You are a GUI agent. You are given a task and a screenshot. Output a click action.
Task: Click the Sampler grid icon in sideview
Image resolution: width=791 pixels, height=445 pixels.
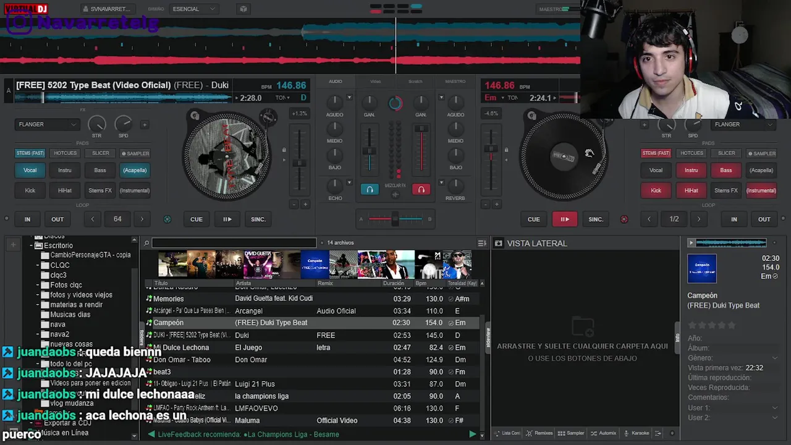point(561,433)
